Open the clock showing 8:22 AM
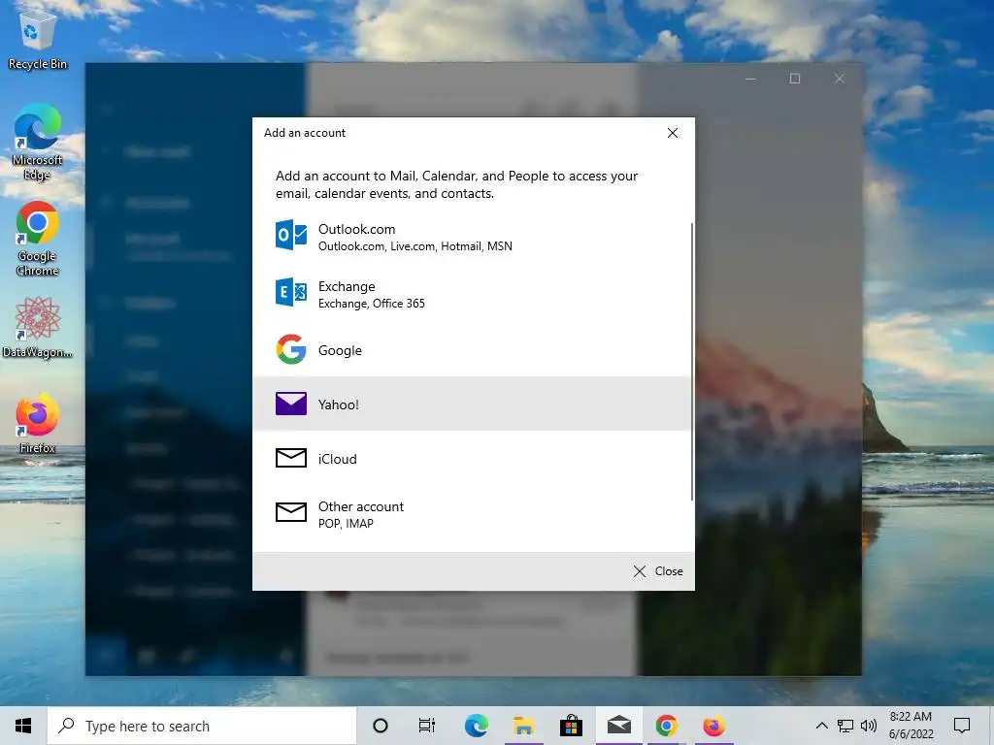 [x=911, y=726]
